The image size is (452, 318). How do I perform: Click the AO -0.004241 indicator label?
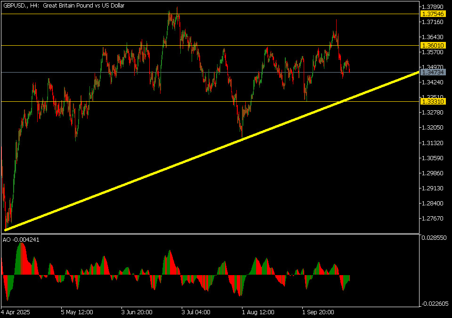[21, 240]
